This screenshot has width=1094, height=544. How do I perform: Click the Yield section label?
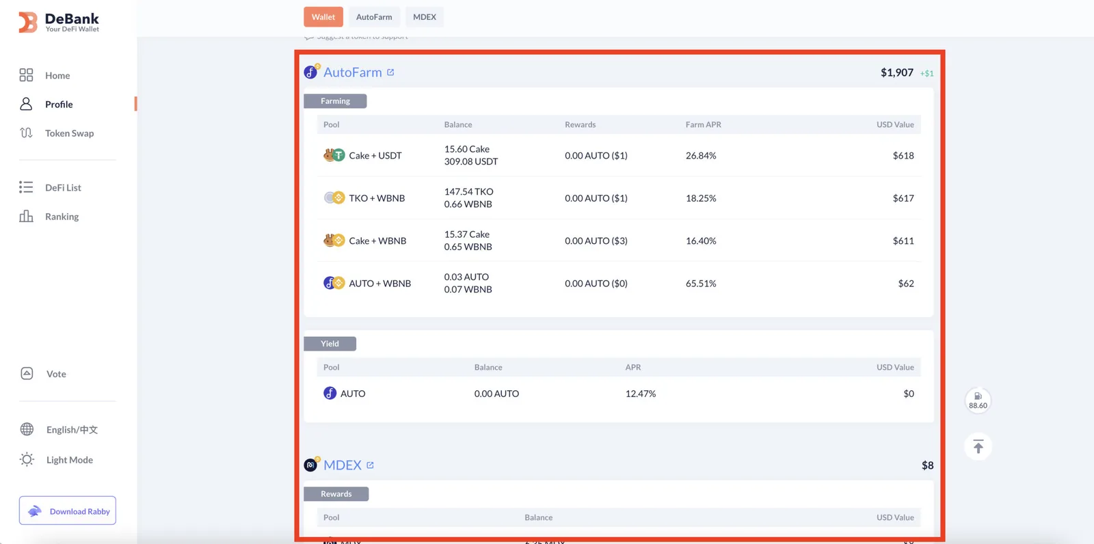click(x=330, y=344)
